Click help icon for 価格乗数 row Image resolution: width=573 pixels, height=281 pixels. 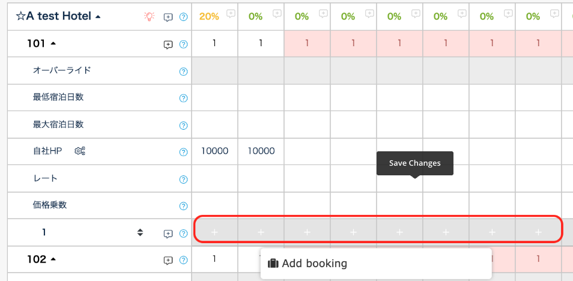pyautogui.click(x=184, y=206)
